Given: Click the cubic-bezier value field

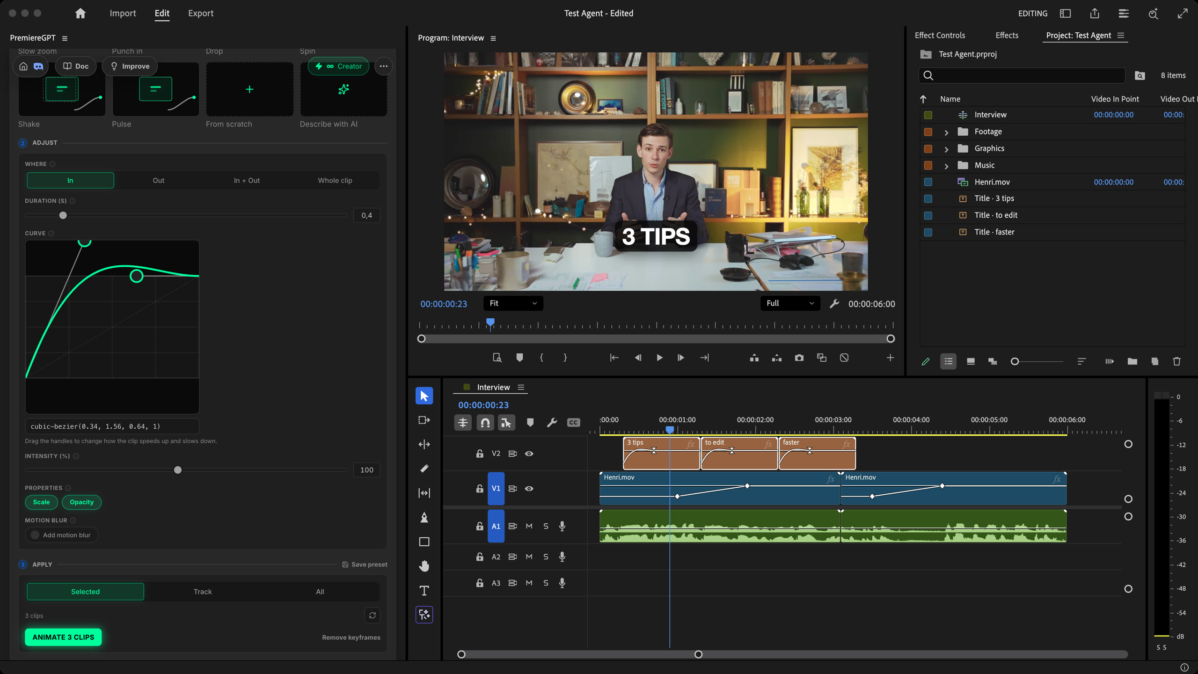Looking at the screenshot, I should pyautogui.click(x=112, y=426).
